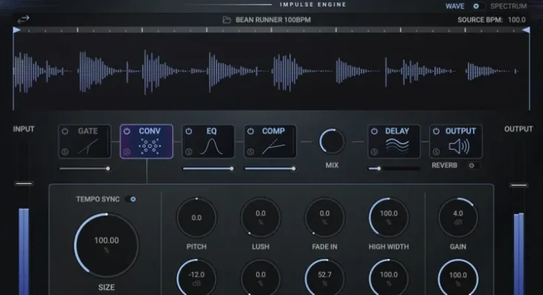Image resolution: width=543 pixels, height=295 pixels.
Task: Toggle the TEMPO SYNC switch
Action: [x=132, y=199]
